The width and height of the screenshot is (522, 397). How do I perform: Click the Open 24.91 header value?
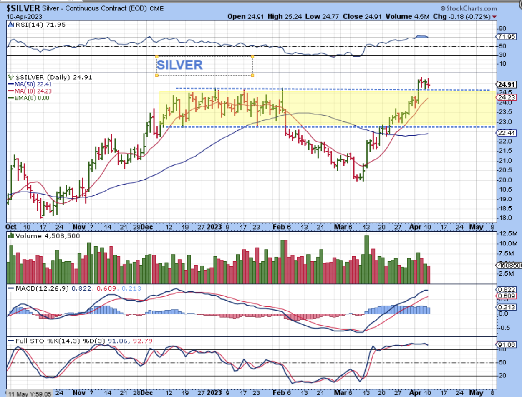pyautogui.click(x=246, y=17)
